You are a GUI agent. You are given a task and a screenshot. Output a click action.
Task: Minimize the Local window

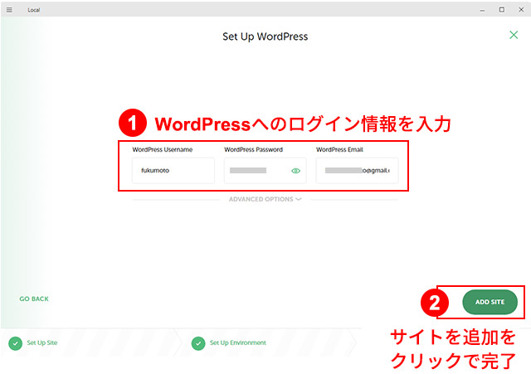[482, 10]
